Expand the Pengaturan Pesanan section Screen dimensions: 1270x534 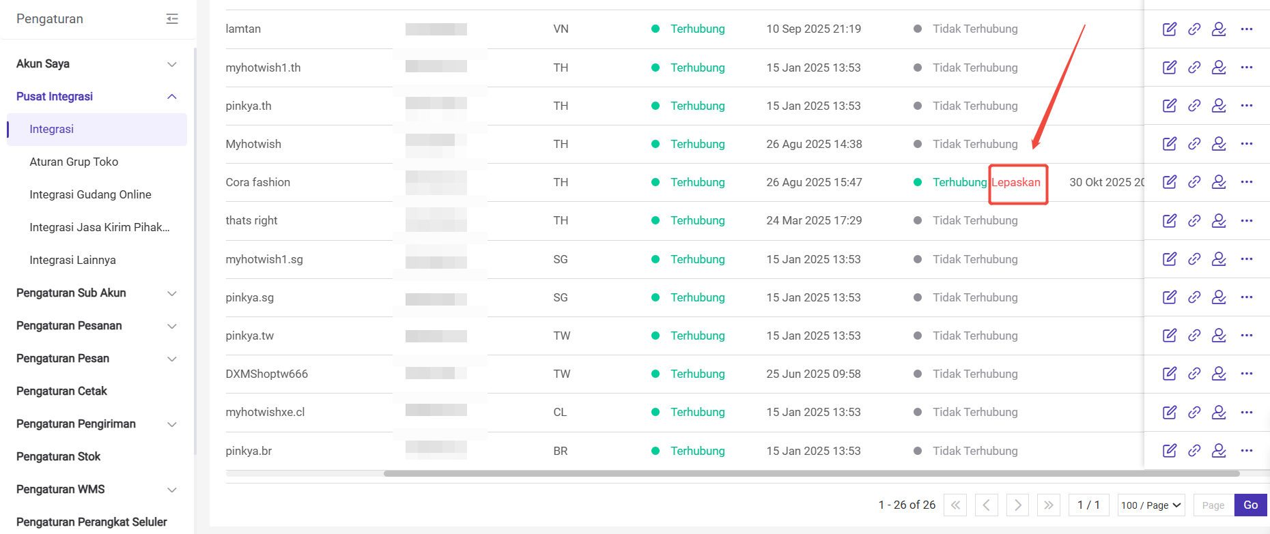click(172, 326)
